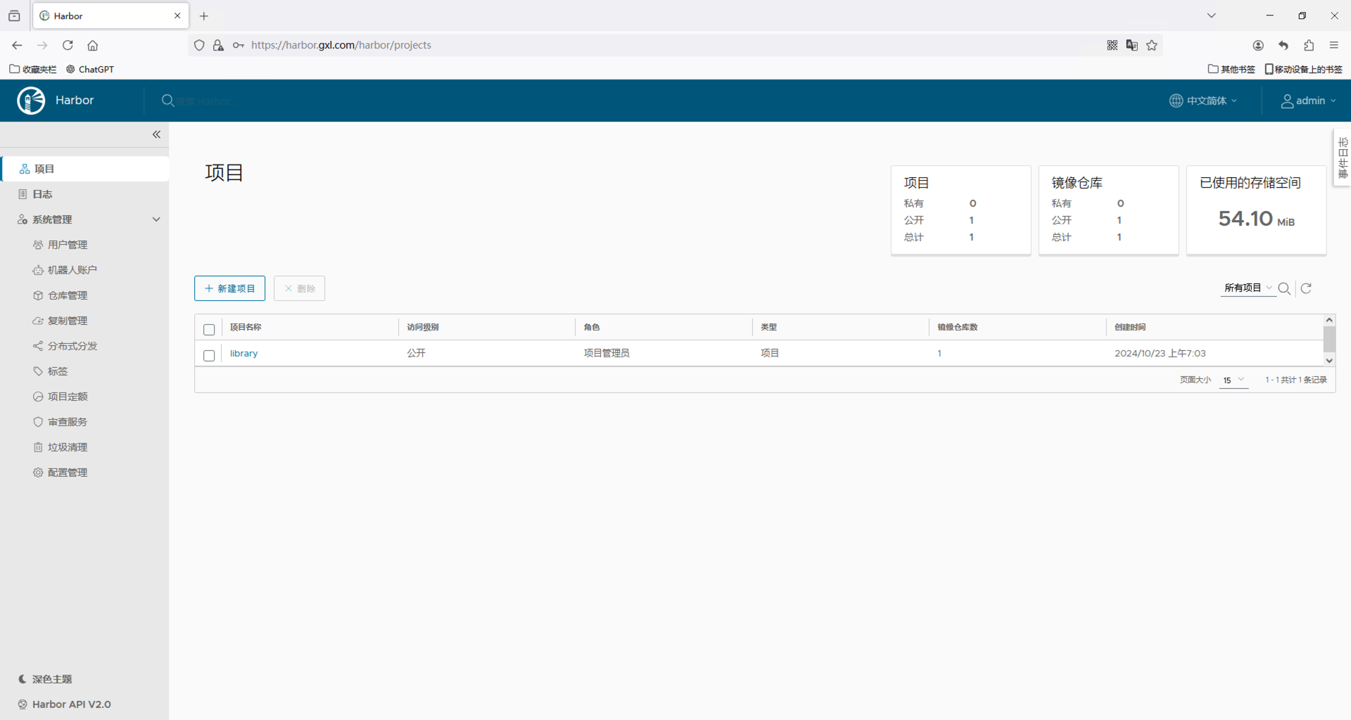The image size is (1351, 720).
Task: Click the 配置管理 gear icon
Action: 38,472
